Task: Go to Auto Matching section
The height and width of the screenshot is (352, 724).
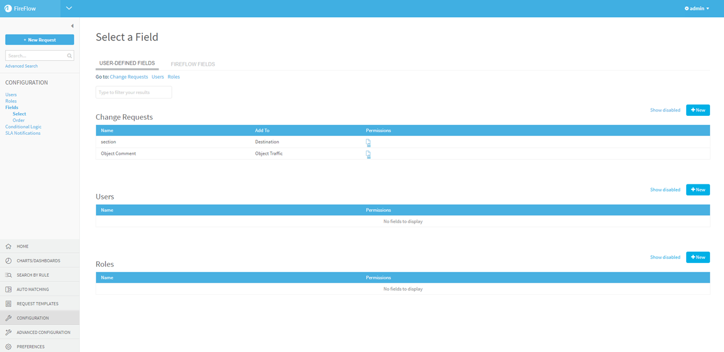Action: pyautogui.click(x=32, y=290)
